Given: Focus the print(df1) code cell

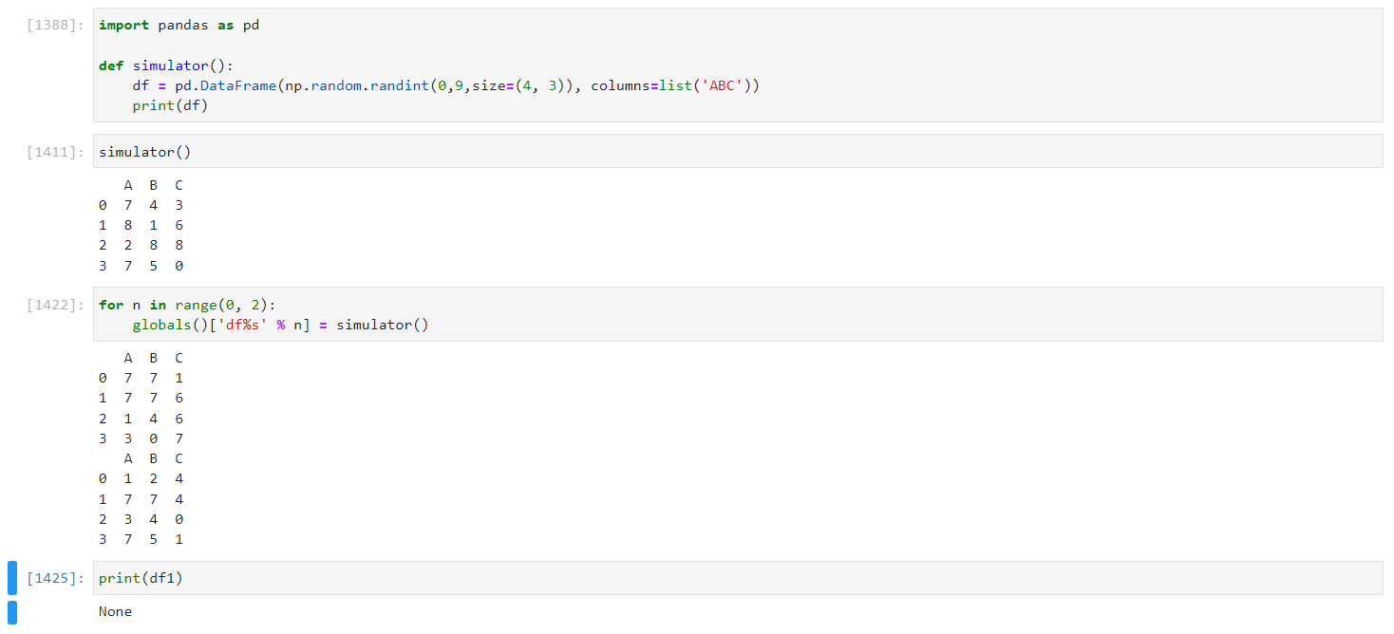Looking at the screenshot, I should coord(738,578).
